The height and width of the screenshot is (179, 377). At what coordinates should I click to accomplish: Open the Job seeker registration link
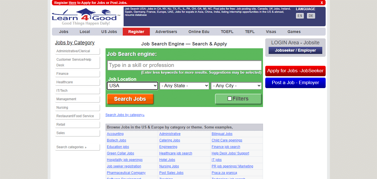tap(124, 166)
